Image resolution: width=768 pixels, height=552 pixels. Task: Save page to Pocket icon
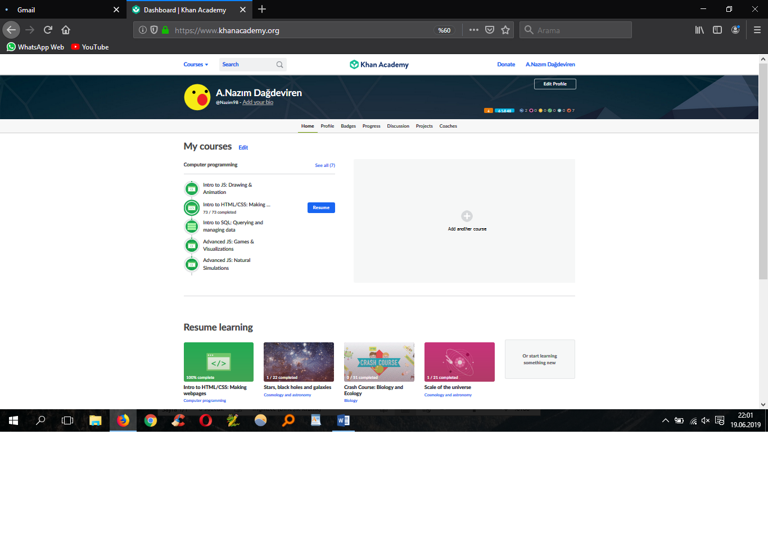click(x=490, y=30)
